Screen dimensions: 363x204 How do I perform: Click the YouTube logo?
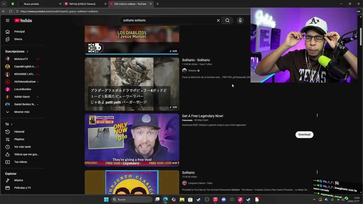pyautogui.click(x=23, y=20)
